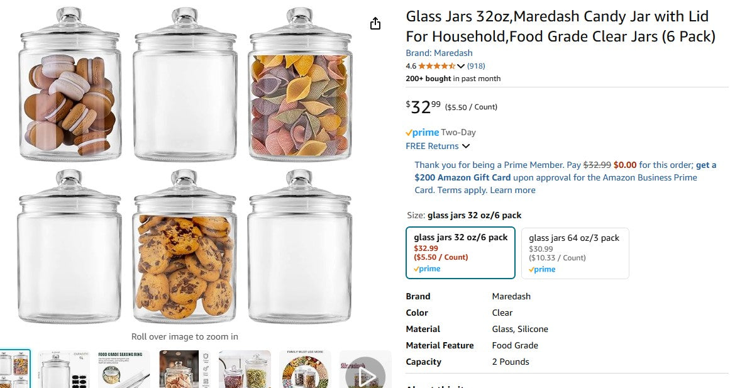Open the $200 Amazon Gift Card offer
This screenshot has height=388, width=730.
tap(462, 177)
